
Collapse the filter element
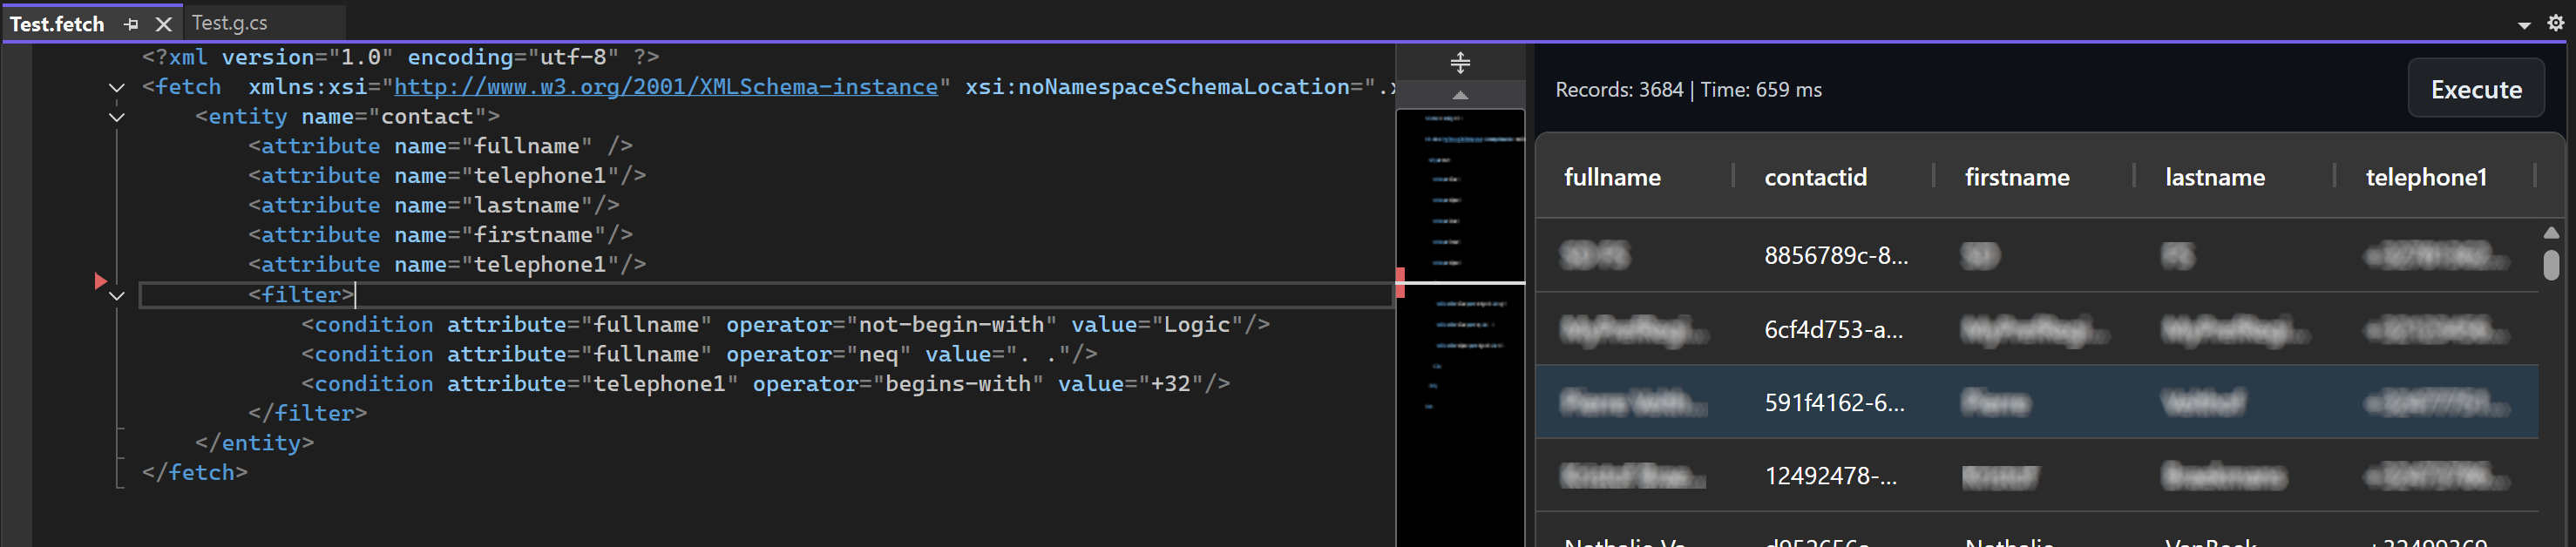pos(117,296)
